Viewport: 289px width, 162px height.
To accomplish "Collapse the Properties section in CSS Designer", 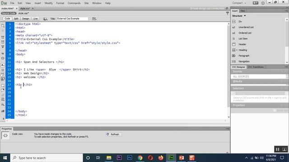I will [239, 105].
